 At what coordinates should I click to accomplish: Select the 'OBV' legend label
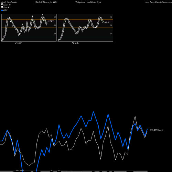click(x=6, y=10)
